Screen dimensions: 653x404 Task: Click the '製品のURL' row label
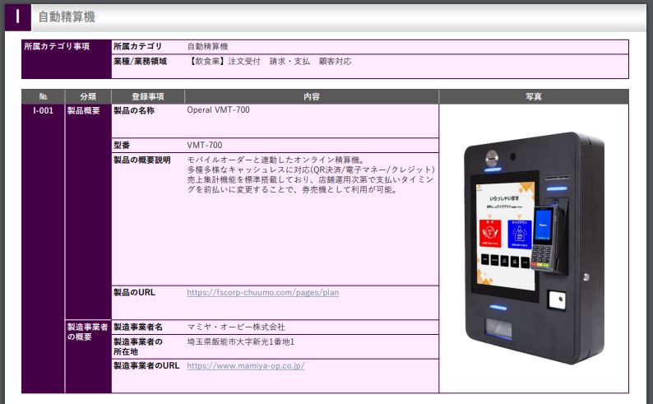coord(135,292)
